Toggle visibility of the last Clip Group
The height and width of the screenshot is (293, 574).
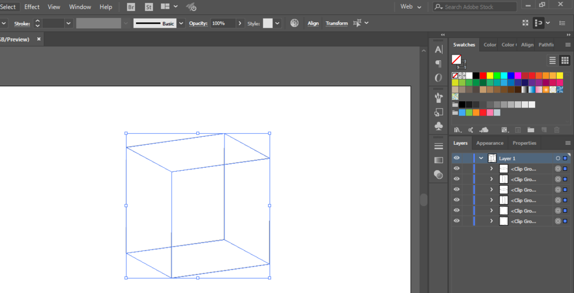click(456, 221)
